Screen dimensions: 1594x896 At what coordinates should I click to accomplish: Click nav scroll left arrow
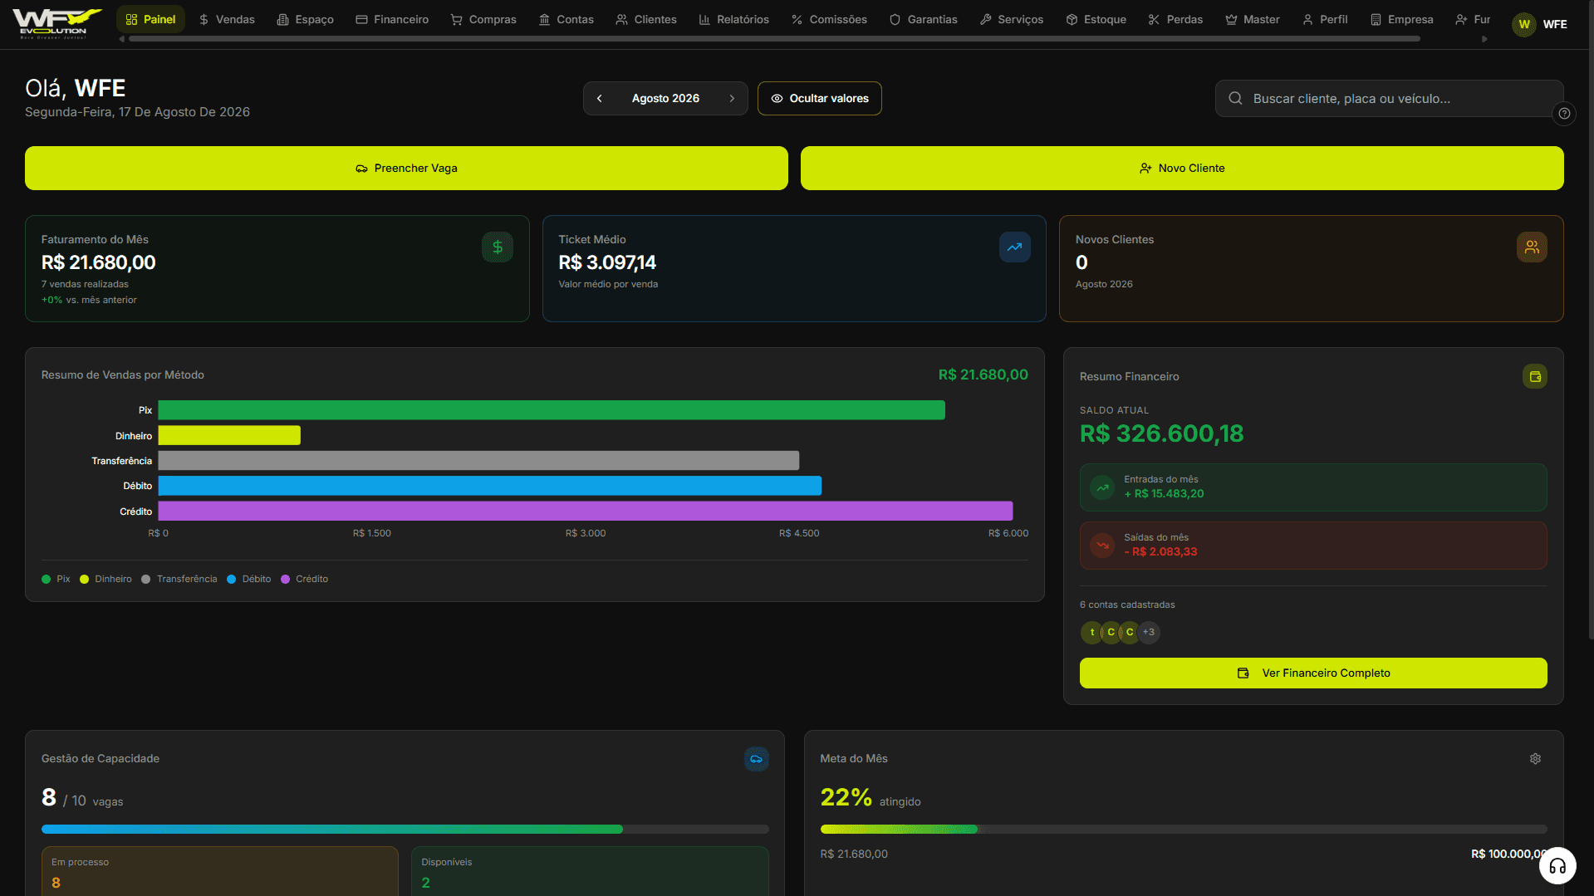[122, 39]
